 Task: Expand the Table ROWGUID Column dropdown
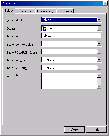(99, 51)
